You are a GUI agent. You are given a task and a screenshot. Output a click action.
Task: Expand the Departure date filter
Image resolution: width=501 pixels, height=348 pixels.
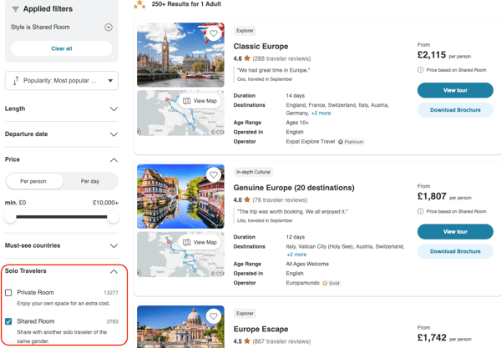click(114, 134)
